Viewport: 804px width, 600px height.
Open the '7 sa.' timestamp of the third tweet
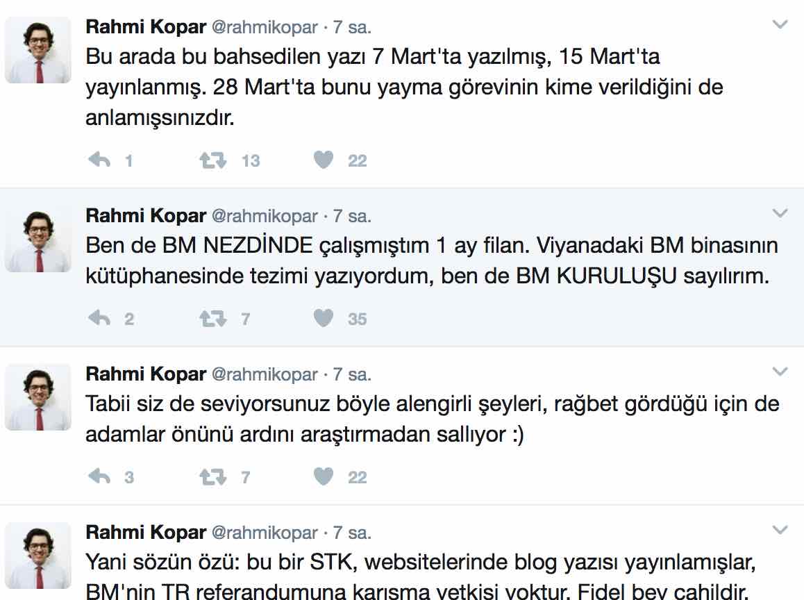click(352, 374)
